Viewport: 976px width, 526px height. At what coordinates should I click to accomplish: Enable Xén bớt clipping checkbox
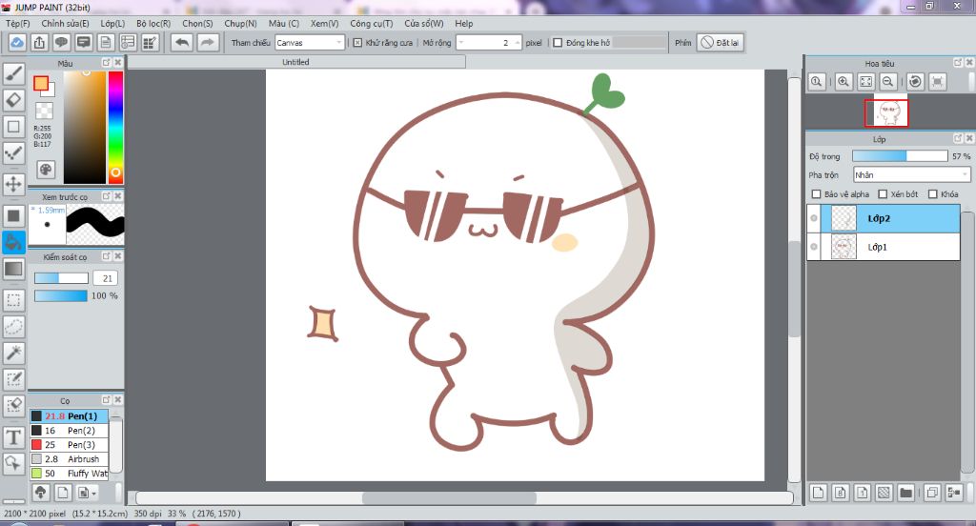[x=883, y=194]
